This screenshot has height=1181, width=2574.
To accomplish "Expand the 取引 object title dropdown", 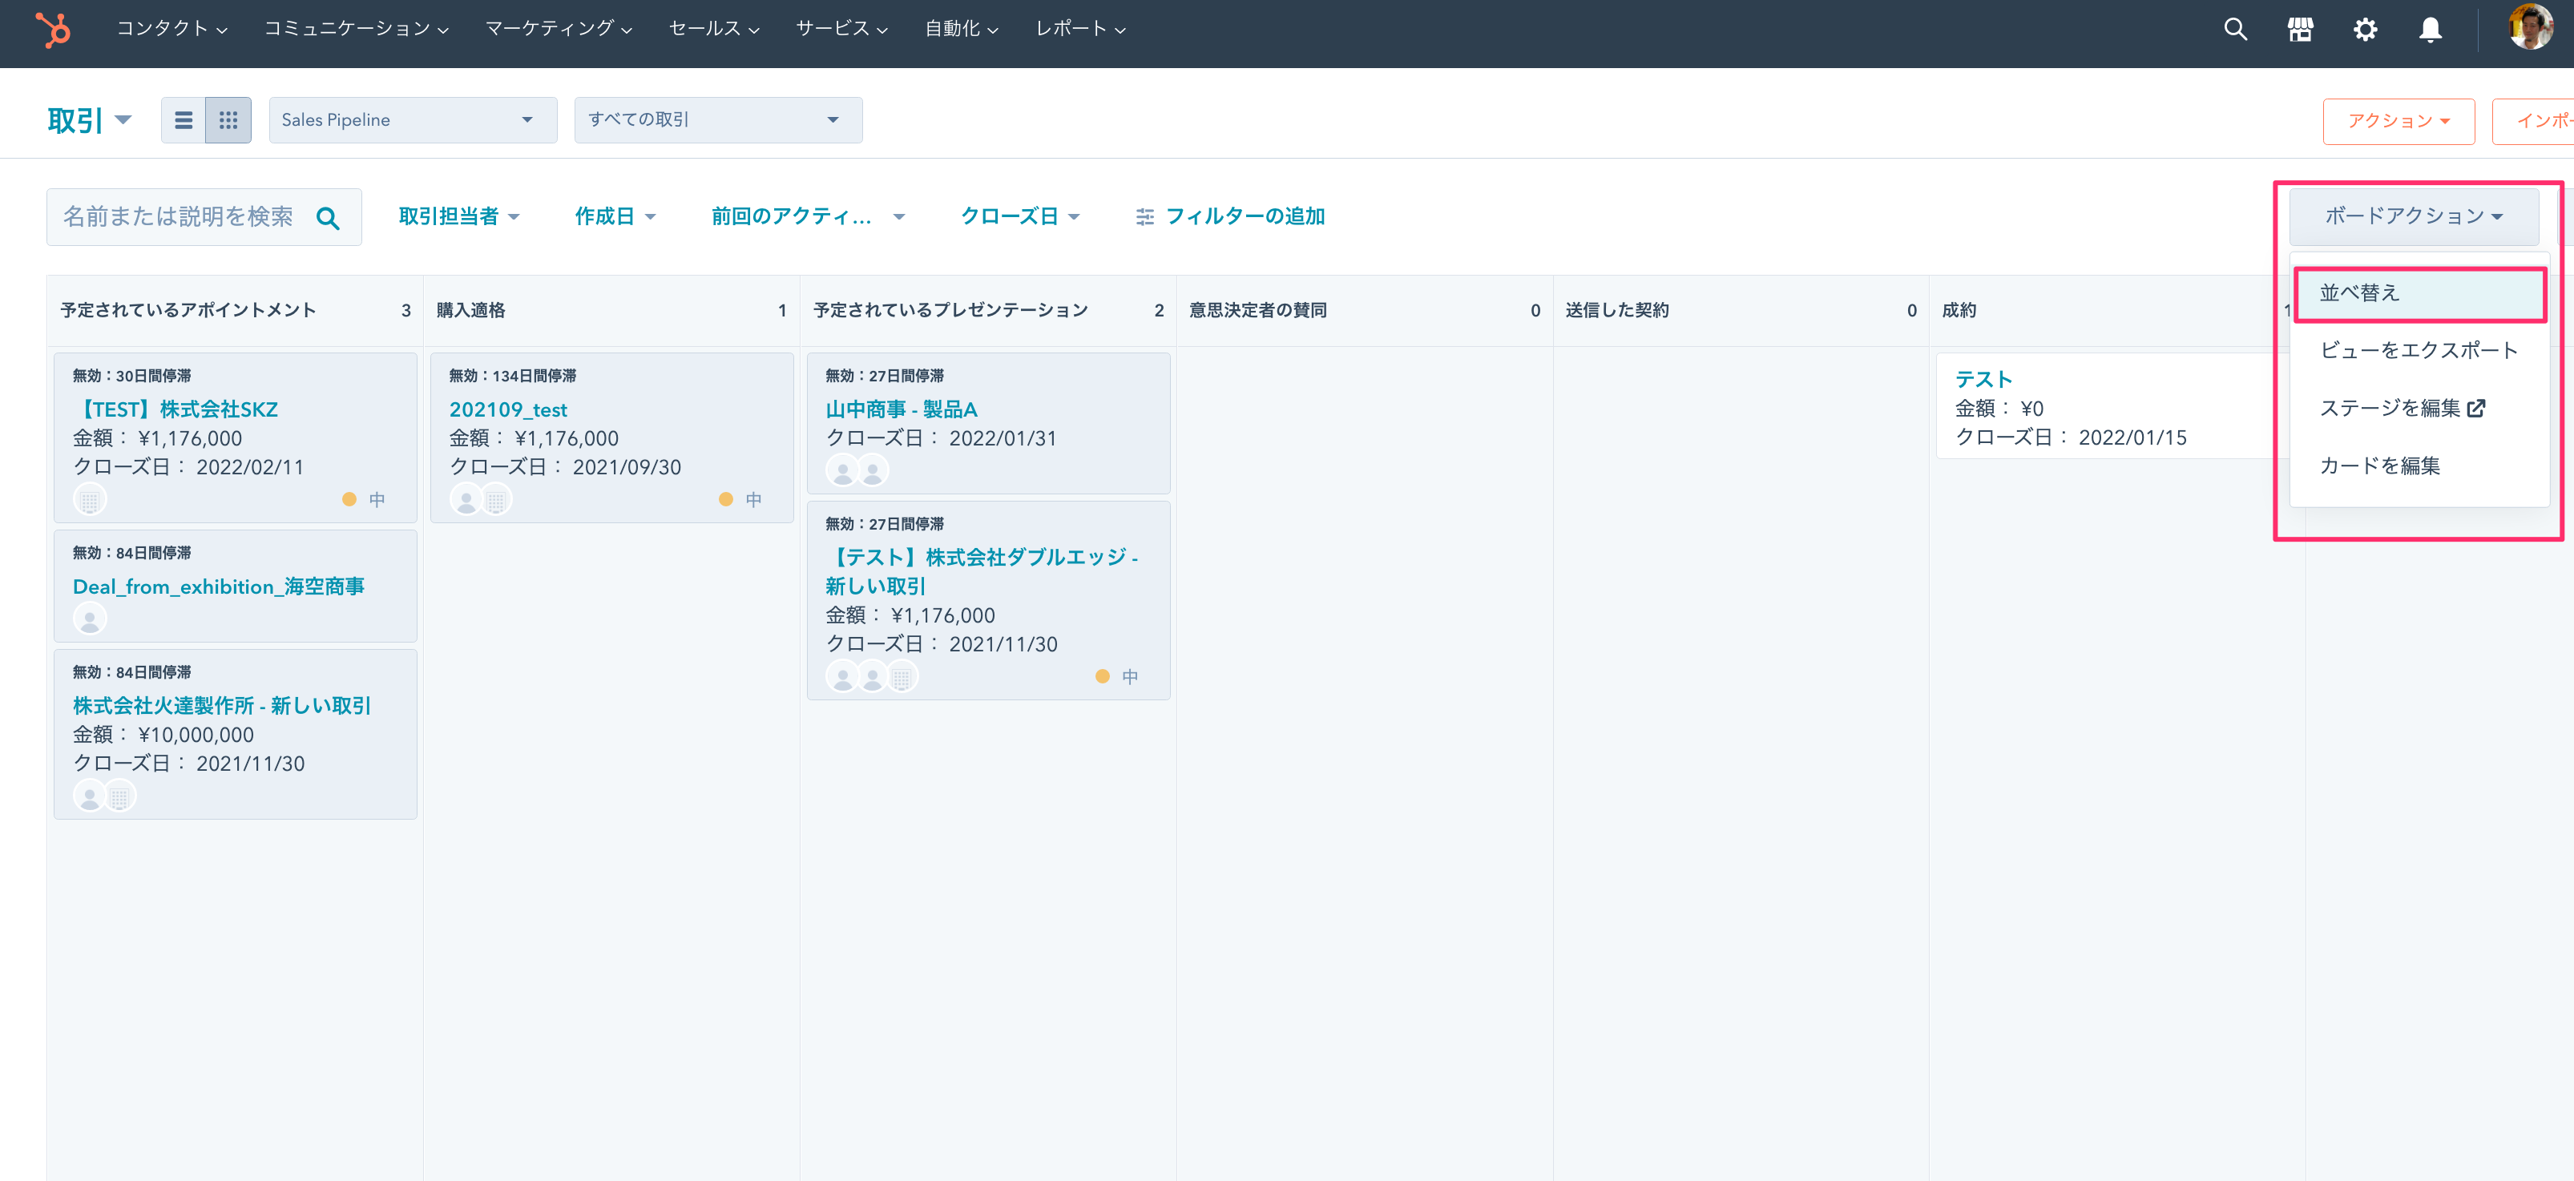I will (x=90, y=120).
